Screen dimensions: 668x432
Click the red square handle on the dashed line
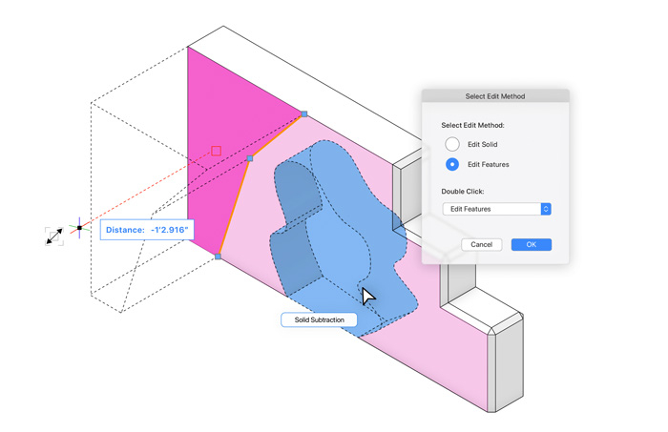point(217,151)
